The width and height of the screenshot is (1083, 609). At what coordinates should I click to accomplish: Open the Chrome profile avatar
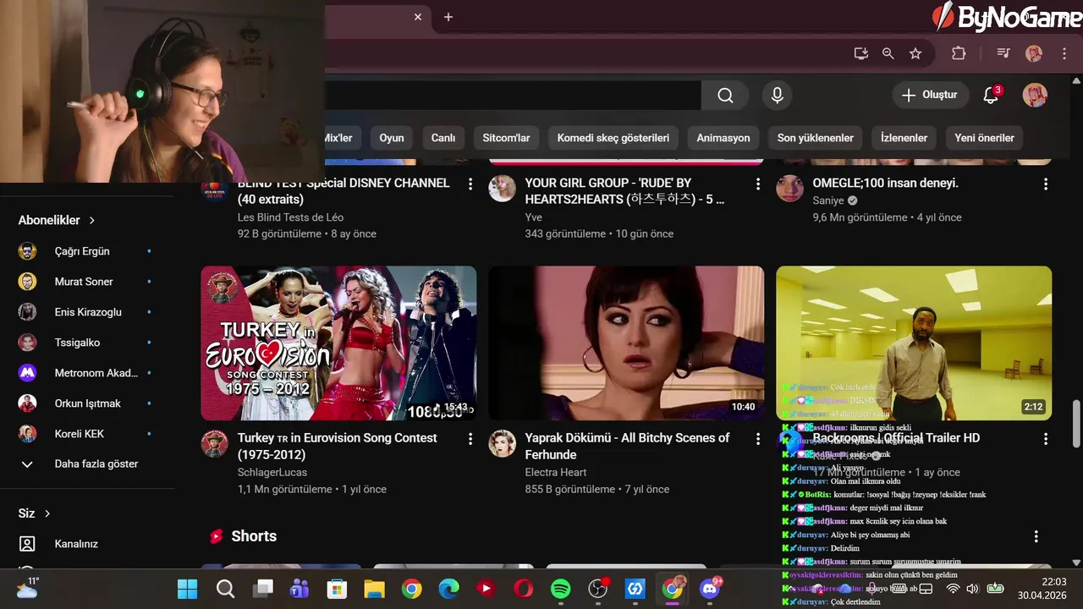pyautogui.click(x=1034, y=53)
